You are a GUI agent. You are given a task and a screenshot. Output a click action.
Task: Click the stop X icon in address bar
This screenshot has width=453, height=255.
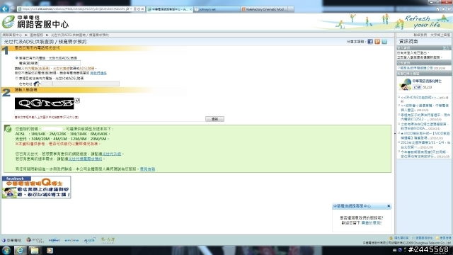coord(142,9)
